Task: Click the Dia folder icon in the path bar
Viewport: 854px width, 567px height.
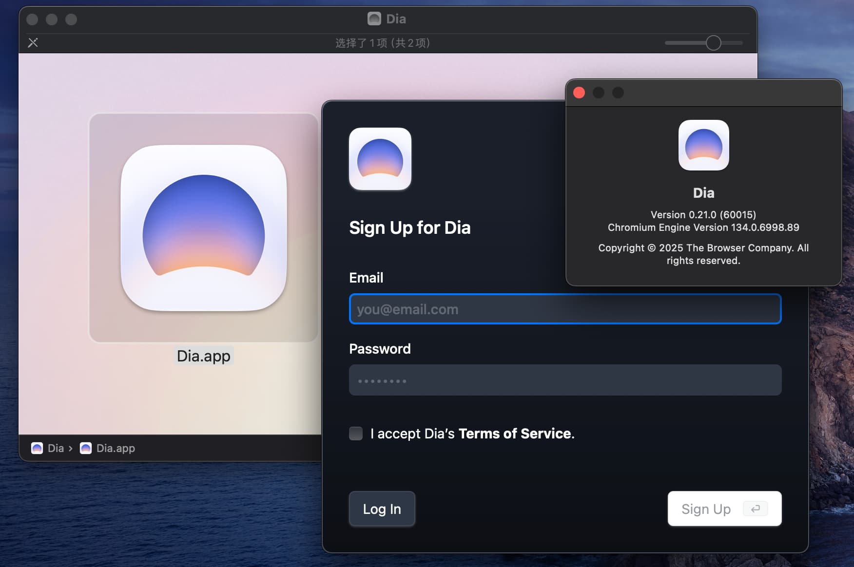Action: 37,448
